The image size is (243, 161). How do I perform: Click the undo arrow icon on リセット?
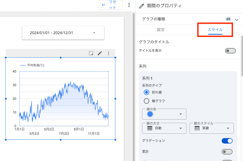pos(104,5)
